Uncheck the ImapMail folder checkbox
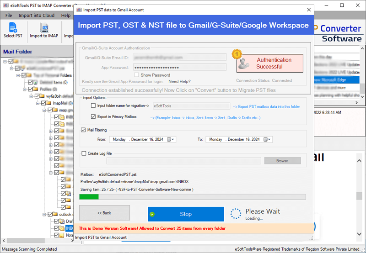366x253 pixels. [43, 103]
